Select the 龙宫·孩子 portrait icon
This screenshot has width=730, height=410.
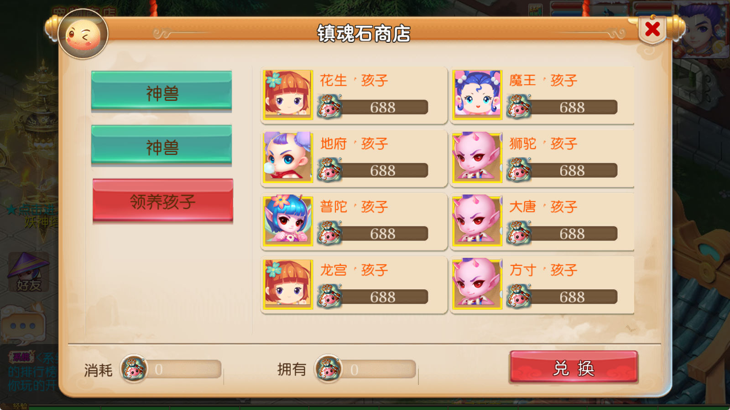(288, 284)
